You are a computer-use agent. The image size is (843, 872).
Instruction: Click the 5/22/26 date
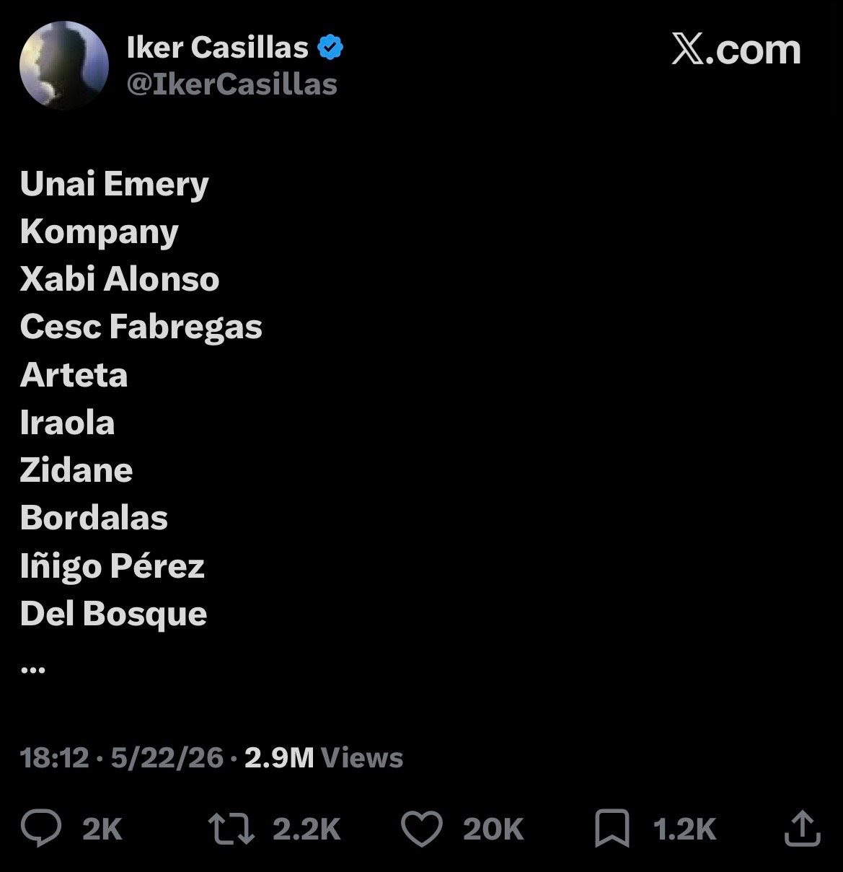click(167, 757)
